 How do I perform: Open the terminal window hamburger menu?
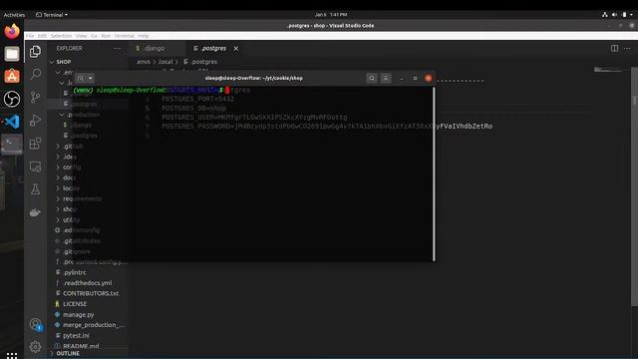click(386, 78)
